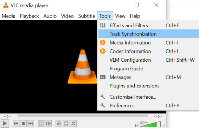Click the Play button
The width and height of the screenshot is (199, 128).
pos(5,123)
